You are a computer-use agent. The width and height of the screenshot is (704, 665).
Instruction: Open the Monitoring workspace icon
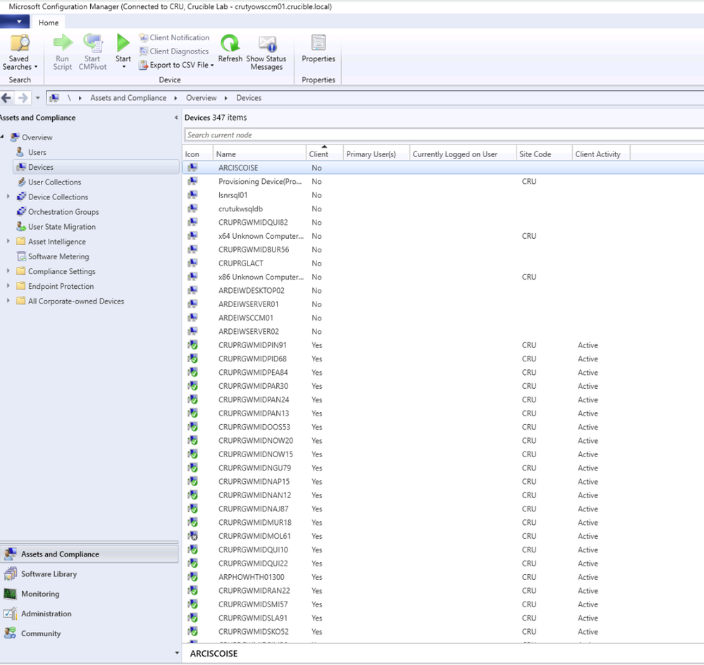9,594
